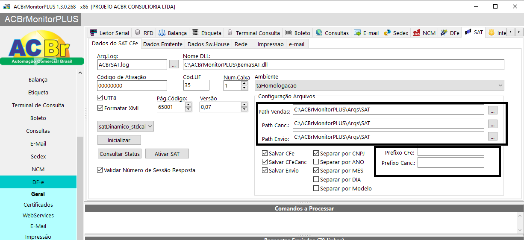Uncheck Salvar Envio option

coord(265,170)
